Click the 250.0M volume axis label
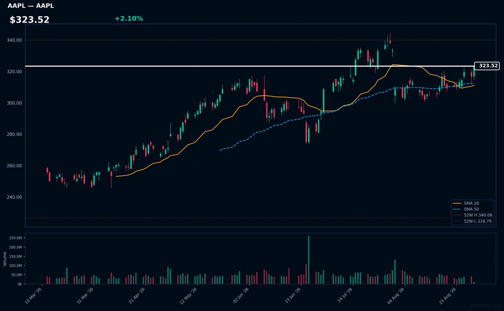 pyautogui.click(x=16, y=238)
